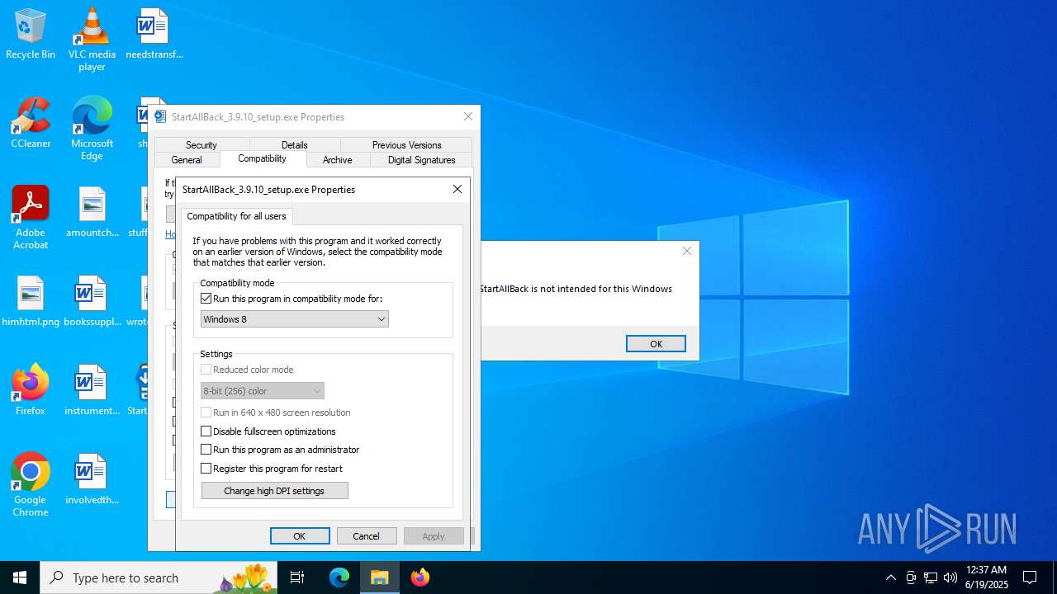
Task: Open File Explorer from the taskbar
Action: coord(380,577)
